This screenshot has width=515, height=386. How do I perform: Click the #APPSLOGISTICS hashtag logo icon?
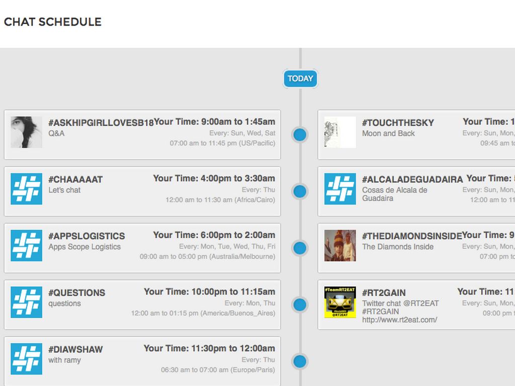tap(26, 246)
